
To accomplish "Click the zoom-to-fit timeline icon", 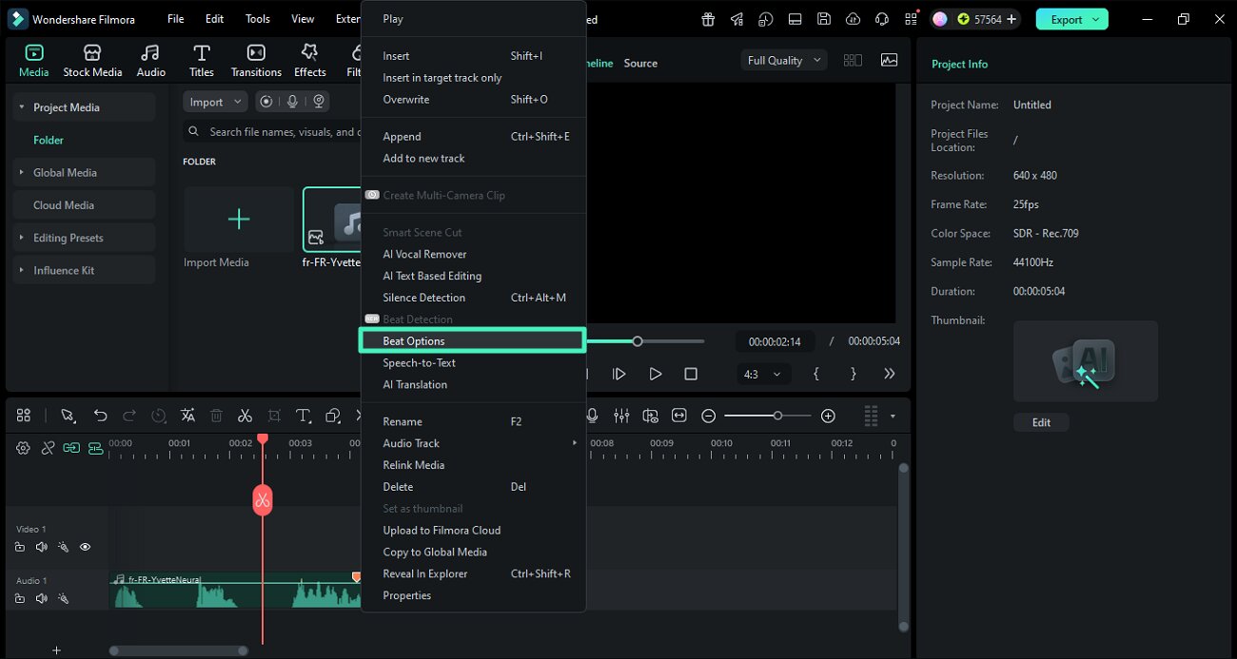I will (x=679, y=416).
